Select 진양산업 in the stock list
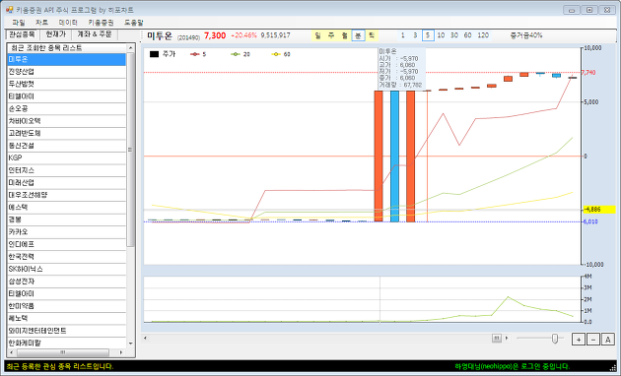The width and height of the screenshot is (621, 376). (66, 72)
